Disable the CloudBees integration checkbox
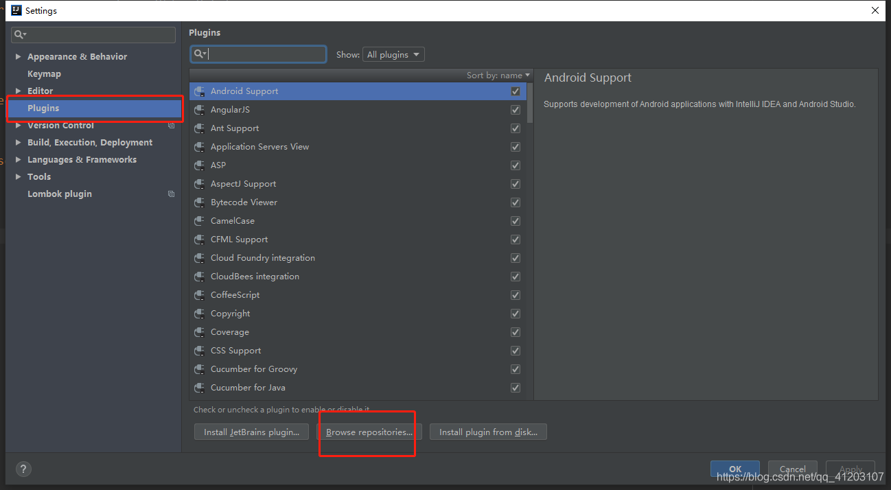Image resolution: width=891 pixels, height=490 pixels. (x=516, y=277)
